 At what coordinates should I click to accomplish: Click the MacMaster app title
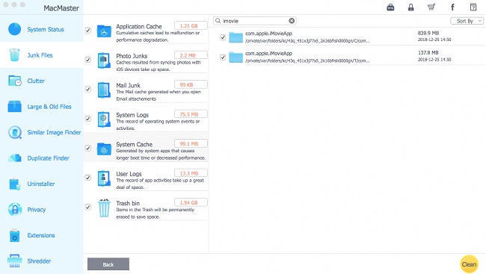61,8
